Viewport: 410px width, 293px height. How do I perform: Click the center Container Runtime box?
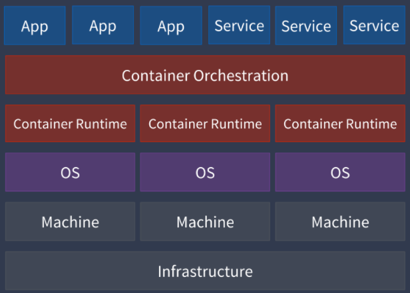pos(205,124)
